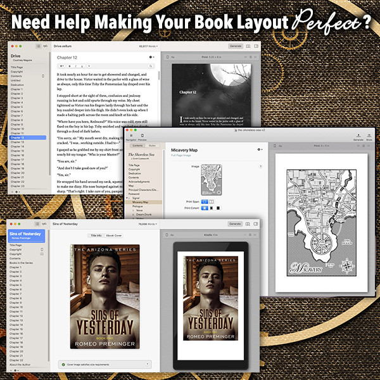
Task: Click the help question mark beside map image
Action: point(261,167)
